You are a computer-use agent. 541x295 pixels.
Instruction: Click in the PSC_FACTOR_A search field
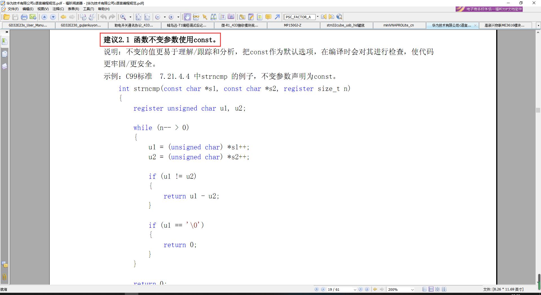click(299, 17)
